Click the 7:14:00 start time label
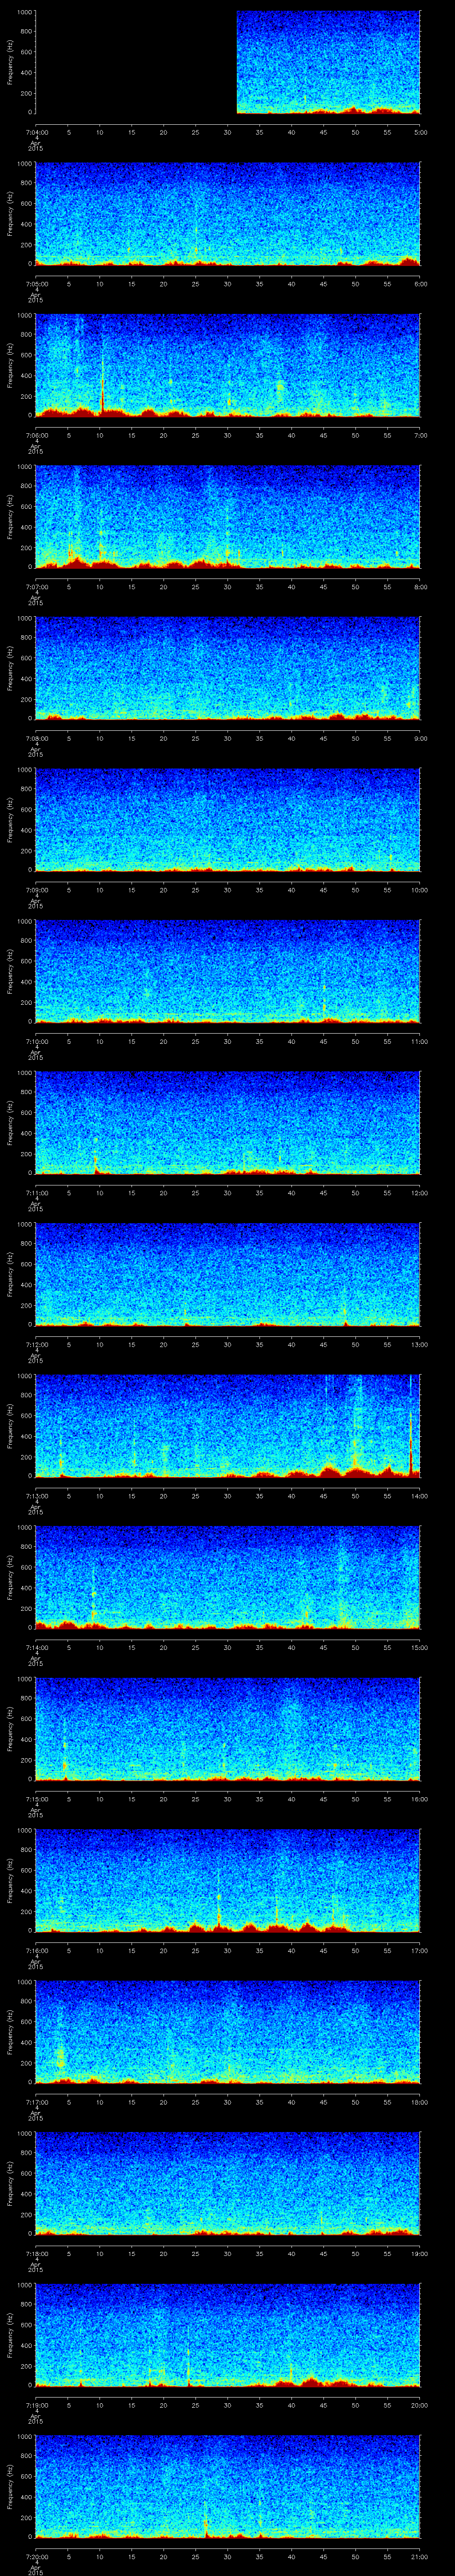Viewport: 455px width, 2576px height. coord(36,1647)
